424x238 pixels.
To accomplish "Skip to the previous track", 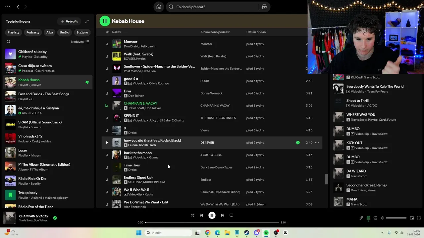I will click(x=201, y=215).
